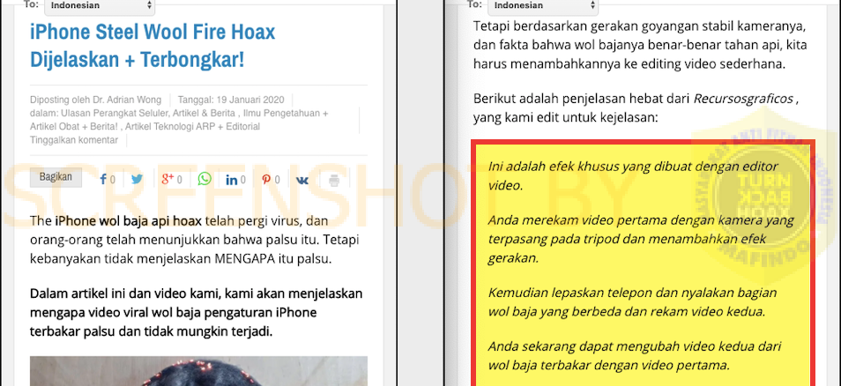Click the 'Dalam artikel ini dan video kami' paragraph
The image size is (841, 386).
tap(197, 313)
